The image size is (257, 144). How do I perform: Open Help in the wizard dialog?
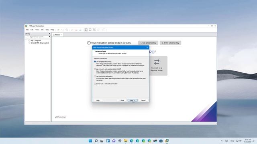coord(98,100)
